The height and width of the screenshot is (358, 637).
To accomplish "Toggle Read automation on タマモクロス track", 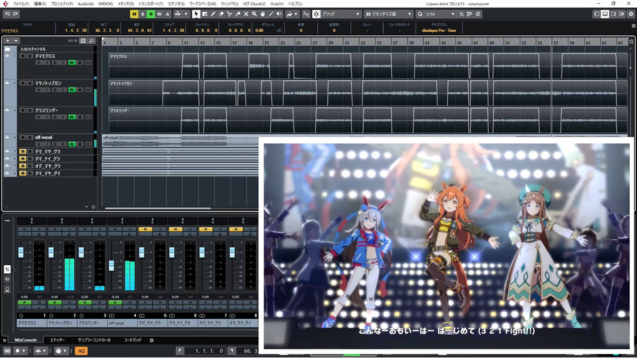I will (x=72, y=62).
